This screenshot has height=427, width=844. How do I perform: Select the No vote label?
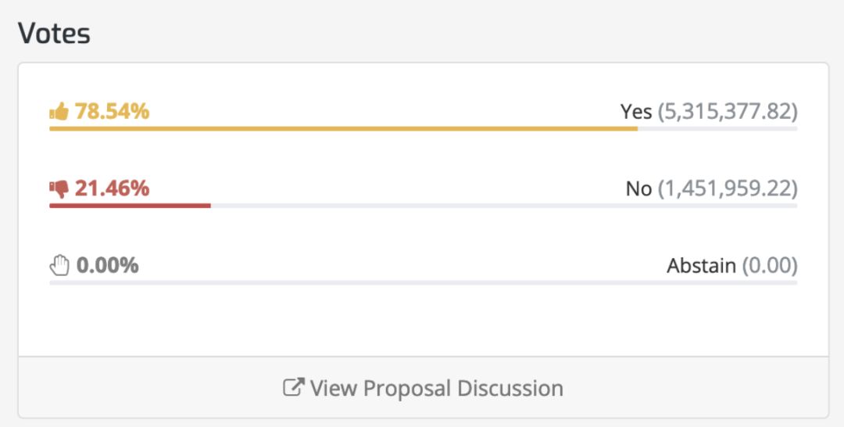coord(639,189)
